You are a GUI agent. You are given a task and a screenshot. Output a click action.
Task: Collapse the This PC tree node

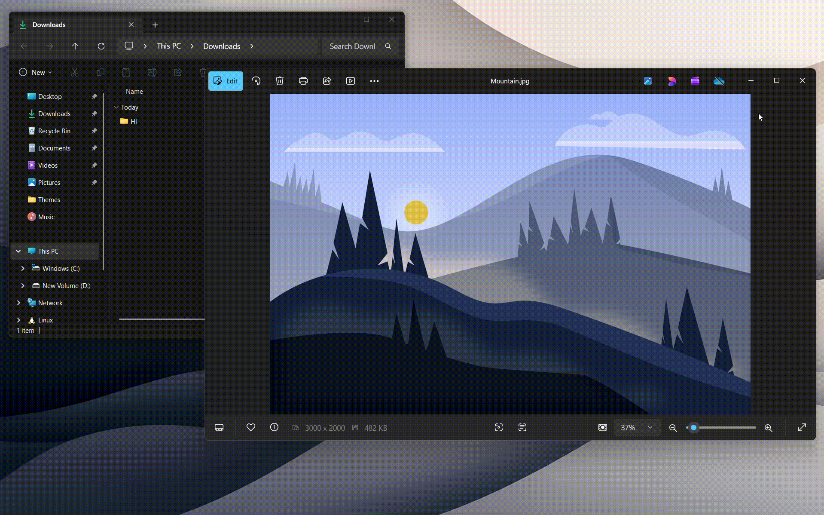[x=18, y=251]
